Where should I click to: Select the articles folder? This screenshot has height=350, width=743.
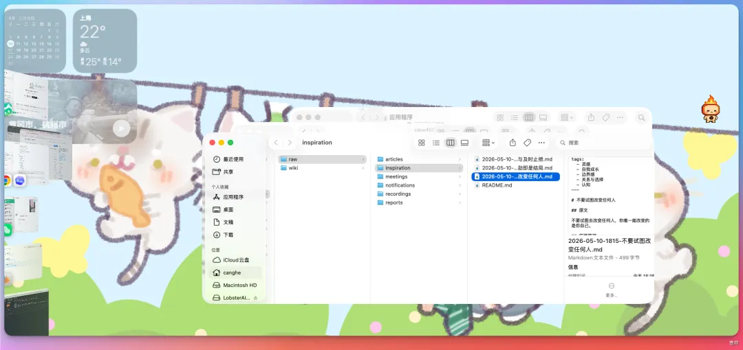point(419,159)
